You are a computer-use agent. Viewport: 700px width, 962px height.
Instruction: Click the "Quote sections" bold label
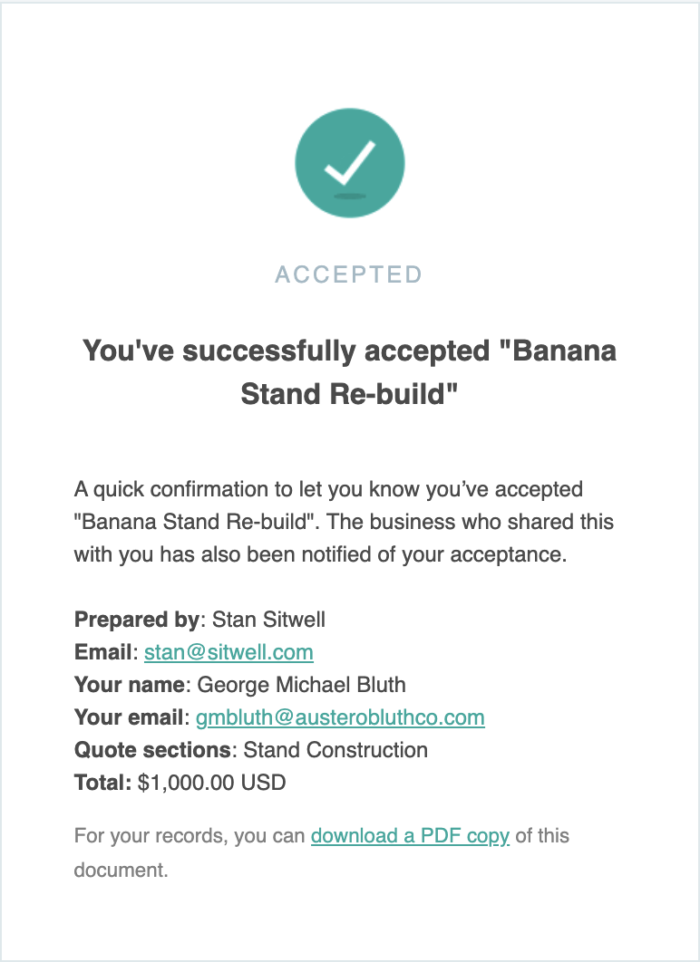click(152, 750)
